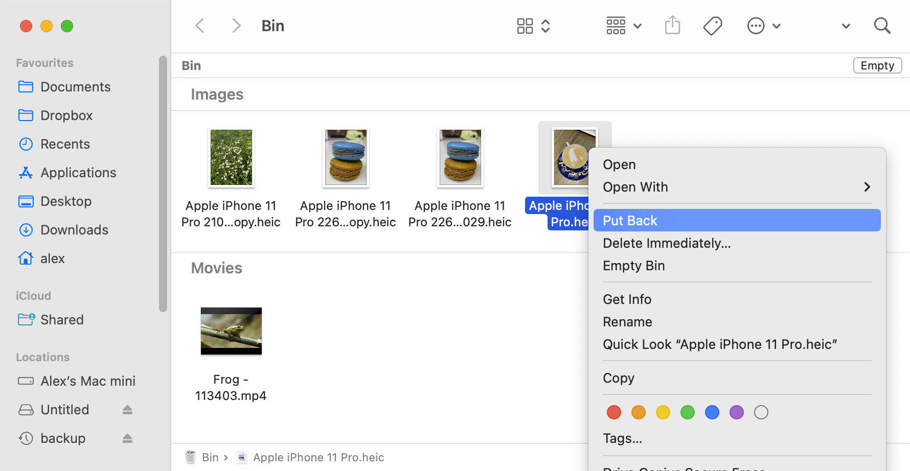Select the Frog - 113403.mp4 thumbnail
Image resolution: width=910 pixels, height=471 pixels.
(231, 331)
